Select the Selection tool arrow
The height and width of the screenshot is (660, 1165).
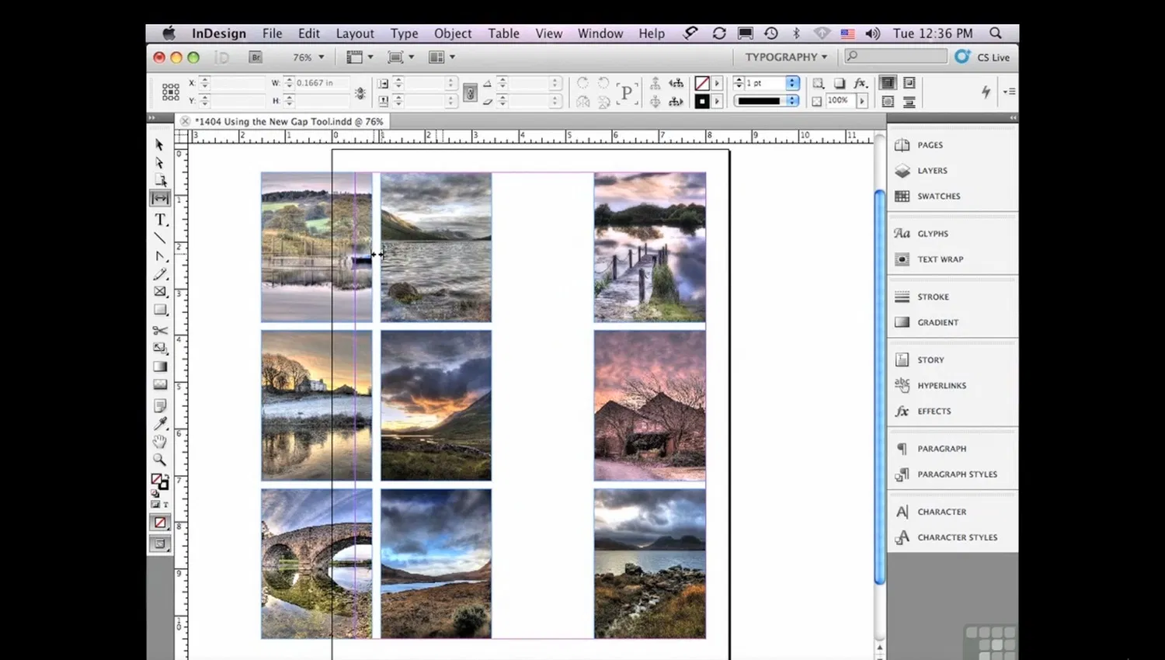point(160,145)
